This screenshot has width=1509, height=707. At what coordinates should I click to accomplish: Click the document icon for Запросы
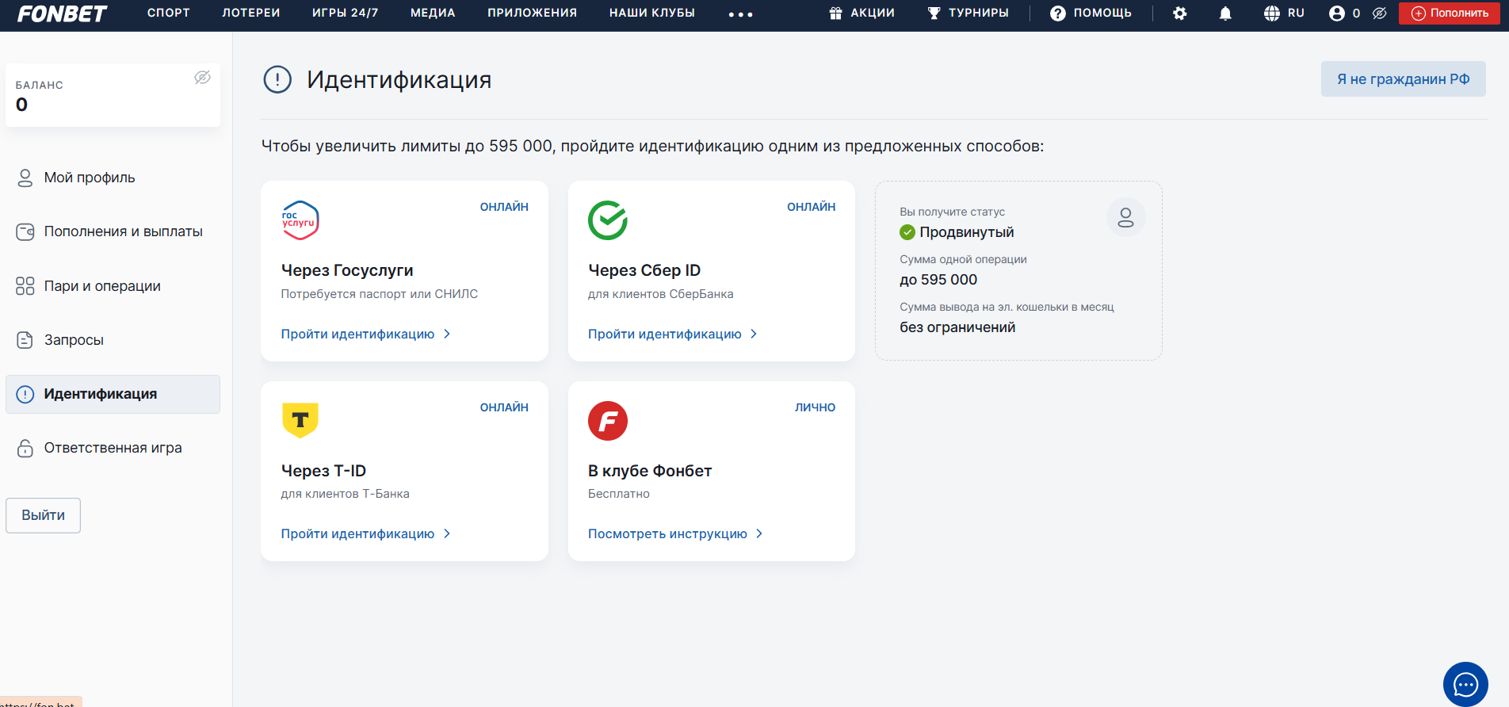25,340
